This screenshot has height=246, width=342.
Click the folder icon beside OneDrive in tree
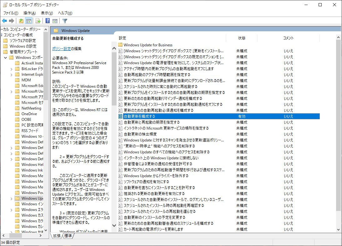tap(17, 114)
